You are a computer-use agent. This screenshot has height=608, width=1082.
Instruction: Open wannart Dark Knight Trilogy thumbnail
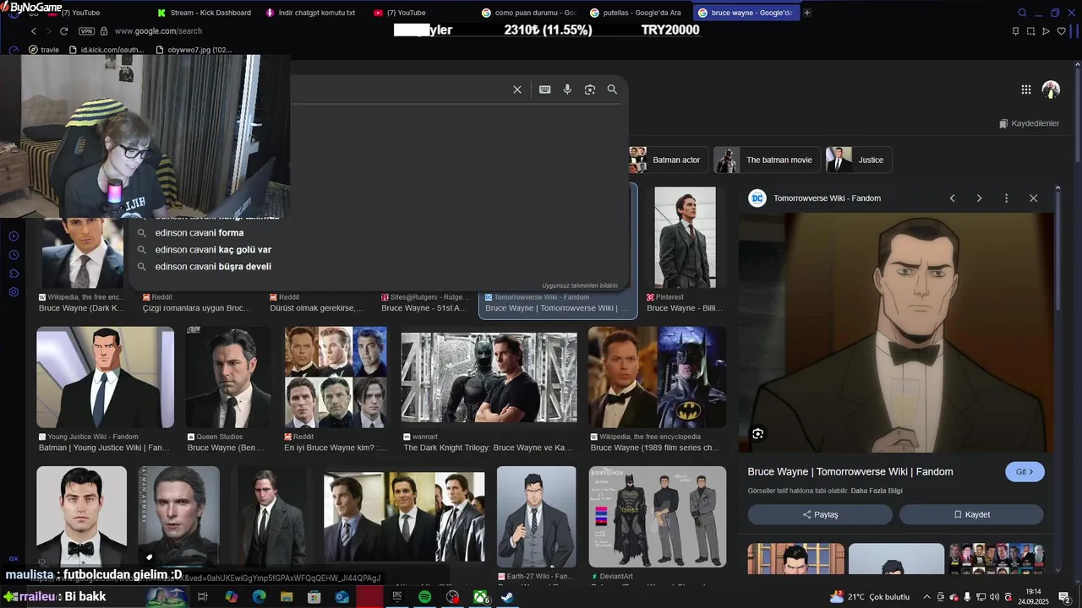pyautogui.click(x=489, y=377)
